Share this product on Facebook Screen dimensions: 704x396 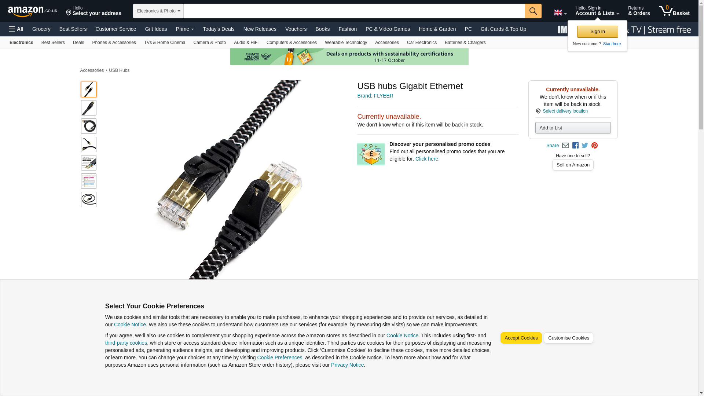pos(575,146)
